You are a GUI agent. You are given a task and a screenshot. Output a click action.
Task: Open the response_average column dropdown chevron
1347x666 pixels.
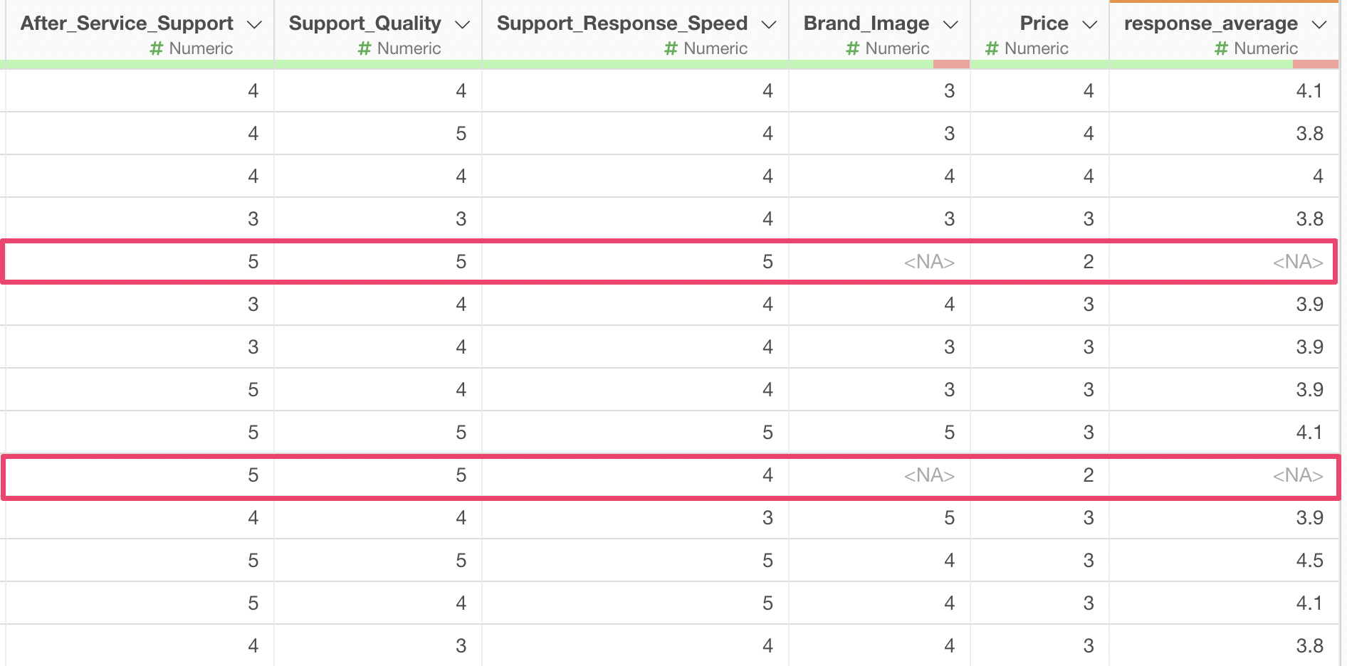1319,25
